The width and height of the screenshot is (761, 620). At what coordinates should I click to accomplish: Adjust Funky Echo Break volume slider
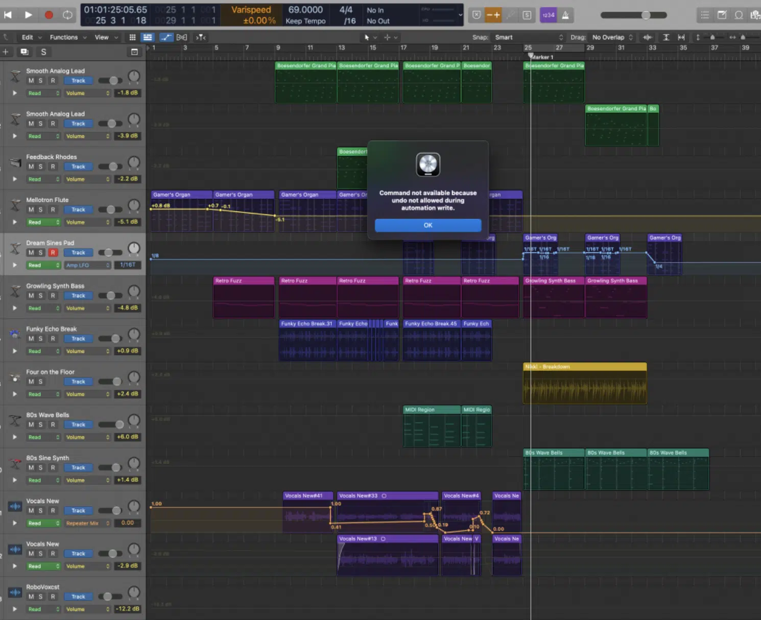pyautogui.click(x=110, y=339)
